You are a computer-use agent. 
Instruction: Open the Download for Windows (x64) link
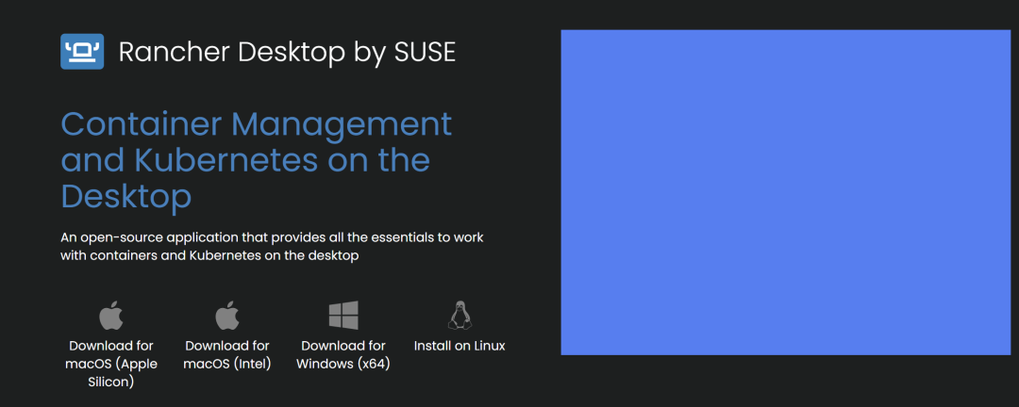[343, 354]
